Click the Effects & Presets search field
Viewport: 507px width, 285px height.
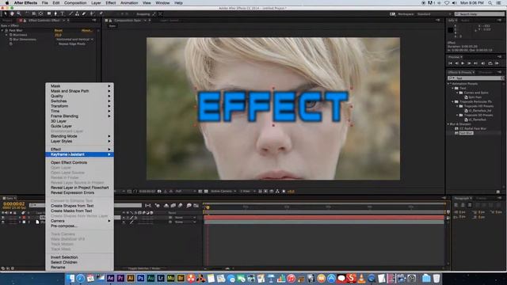(475, 78)
